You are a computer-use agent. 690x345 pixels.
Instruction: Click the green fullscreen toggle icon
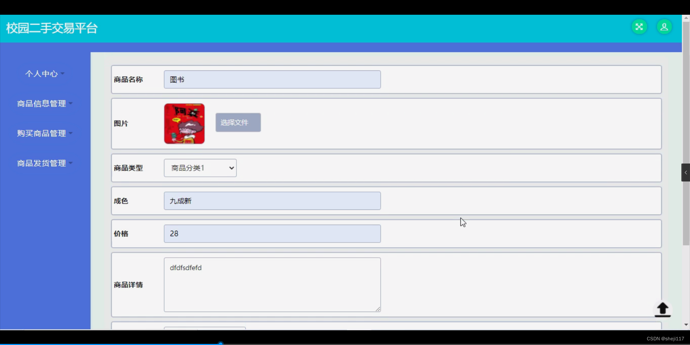click(x=639, y=27)
